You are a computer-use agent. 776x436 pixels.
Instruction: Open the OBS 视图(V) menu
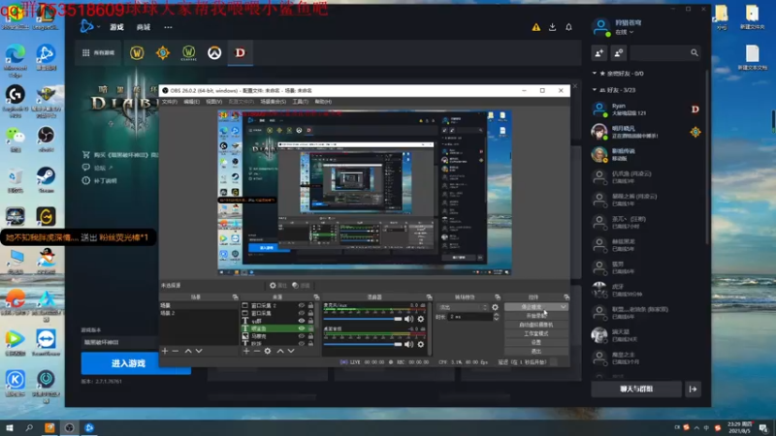tap(213, 102)
